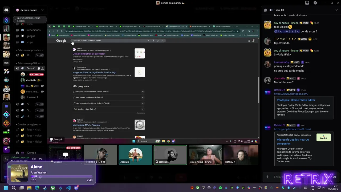
Task: Open the 'logs · voice' channel
Action: 30,135
